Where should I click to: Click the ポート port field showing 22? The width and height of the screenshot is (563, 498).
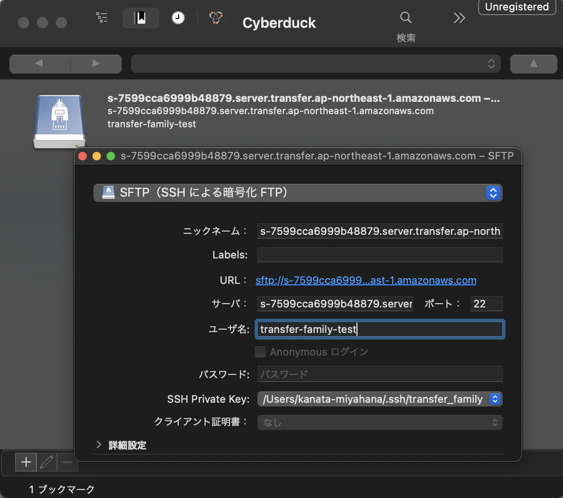tap(486, 304)
